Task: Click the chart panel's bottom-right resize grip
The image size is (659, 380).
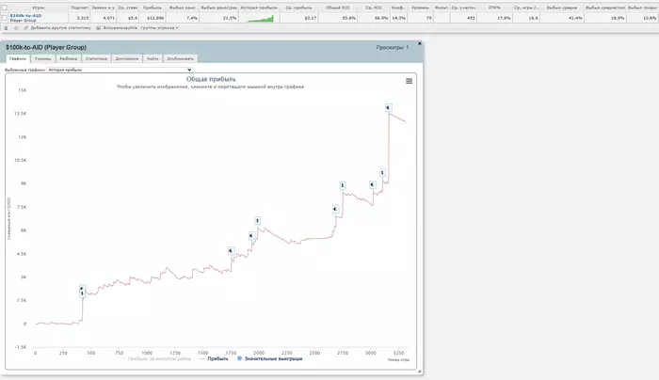Action: click(x=420, y=372)
